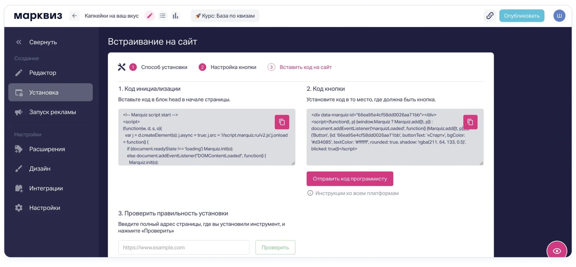Image resolution: width=576 pixels, height=267 pixels.
Task: Click the quiz title Капкейки на ваш вкус
Action: coord(112,16)
